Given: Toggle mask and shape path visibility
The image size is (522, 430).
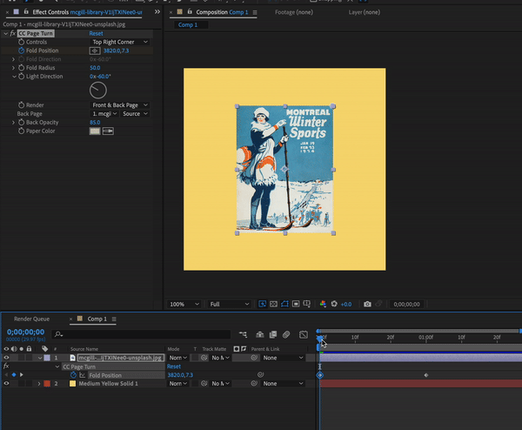Looking at the screenshot, I should click(284, 304).
